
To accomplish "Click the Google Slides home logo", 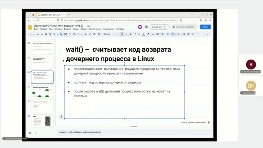I will pyautogui.click(x=30, y=27).
